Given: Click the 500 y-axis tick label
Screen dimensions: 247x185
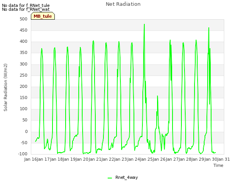Looking at the screenshot, I should point(24,19).
